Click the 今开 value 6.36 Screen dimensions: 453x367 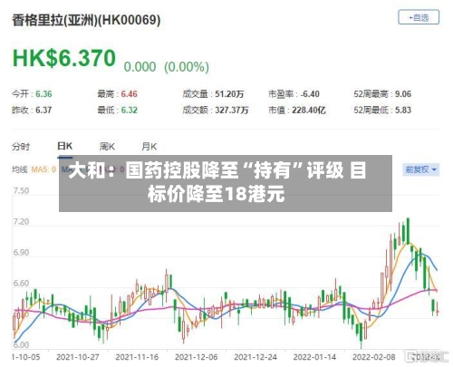[x=43, y=94]
